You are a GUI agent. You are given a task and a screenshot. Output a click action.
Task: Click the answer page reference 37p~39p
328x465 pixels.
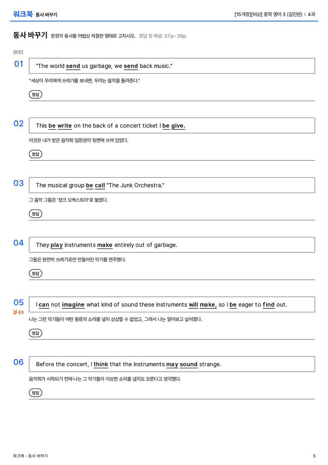point(175,36)
